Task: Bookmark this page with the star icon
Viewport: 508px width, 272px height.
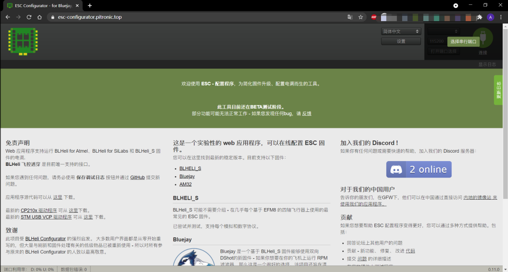Action: pos(361,17)
